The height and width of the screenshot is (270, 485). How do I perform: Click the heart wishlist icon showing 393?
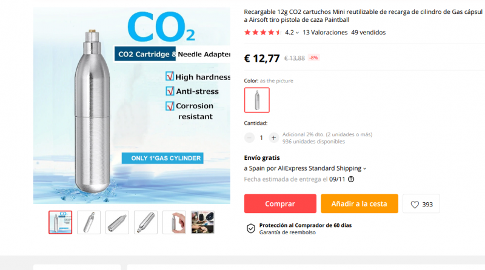tap(415, 204)
